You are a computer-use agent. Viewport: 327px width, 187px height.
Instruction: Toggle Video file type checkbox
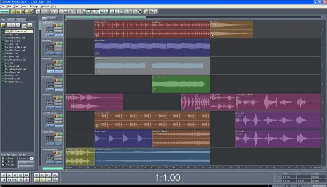click(3, 165)
